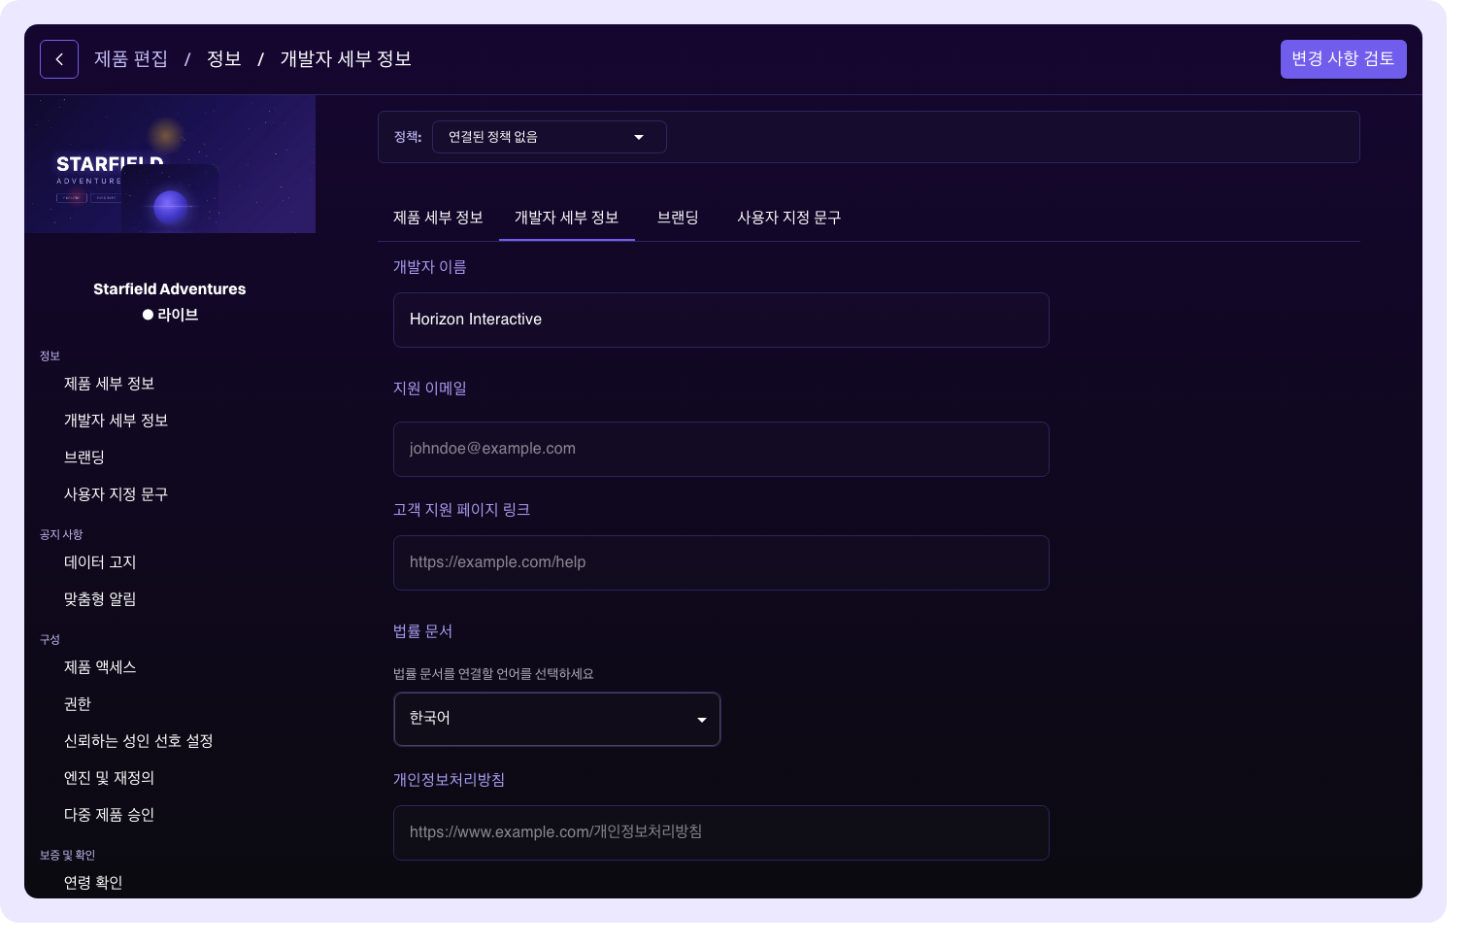Open 신뢰하는 성인 선호 설정 in the sidebar

[139, 741]
